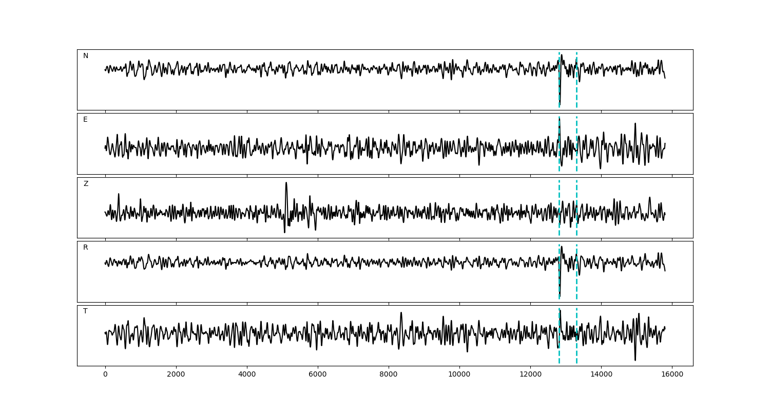Click the R channel label

[86, 248]
